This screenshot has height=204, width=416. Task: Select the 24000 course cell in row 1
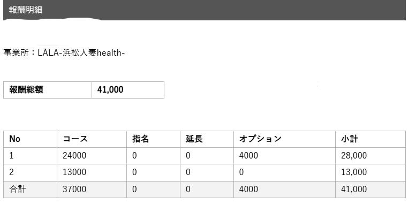(92, 156)
